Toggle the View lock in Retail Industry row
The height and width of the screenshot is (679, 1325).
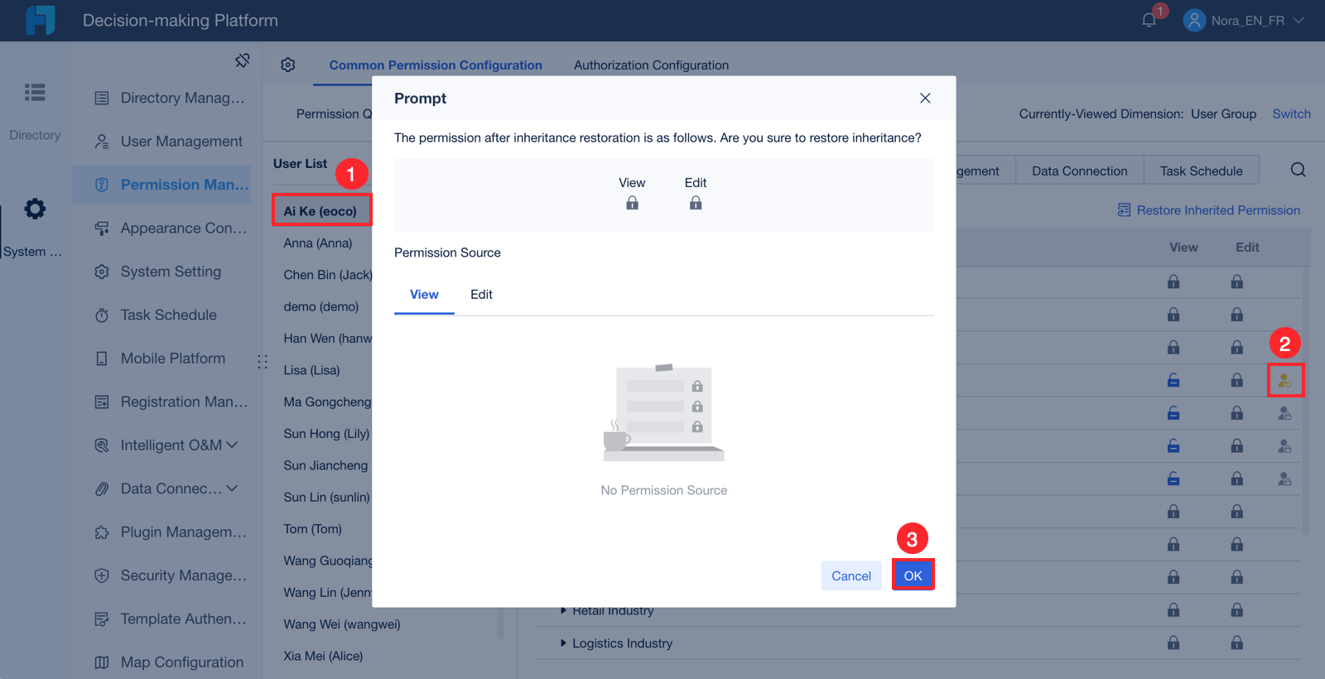pyautogui.click(x=1173, y=610)
